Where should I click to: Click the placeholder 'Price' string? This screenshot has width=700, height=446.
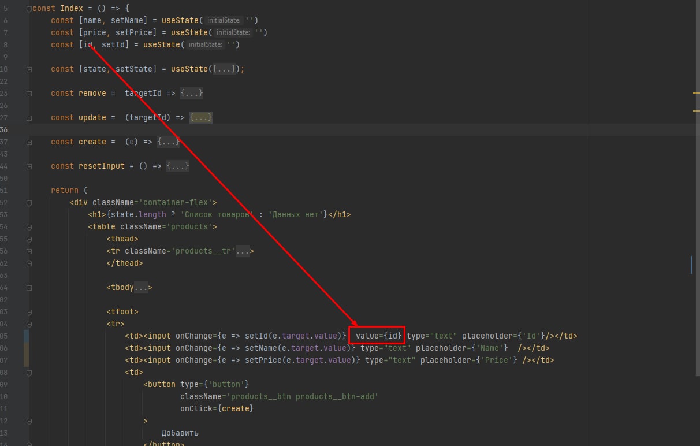point(497,360)
